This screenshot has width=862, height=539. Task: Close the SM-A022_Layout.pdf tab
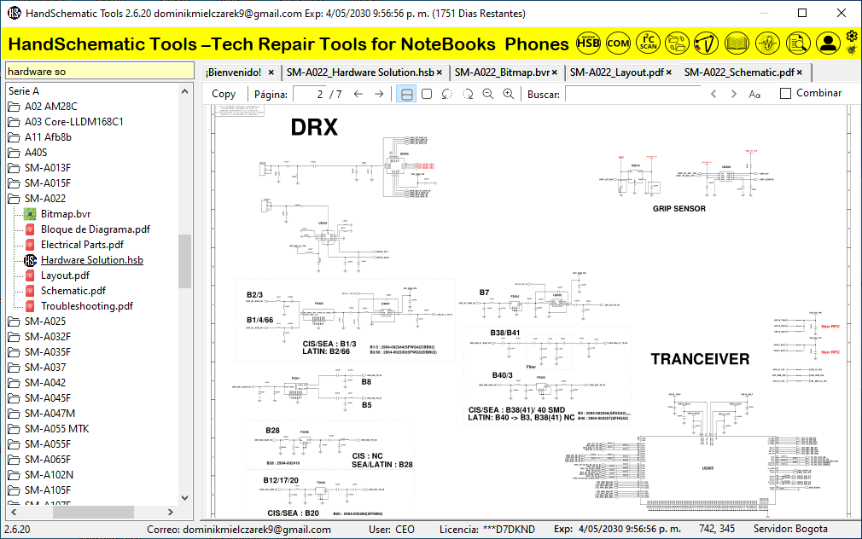(669, 72)
